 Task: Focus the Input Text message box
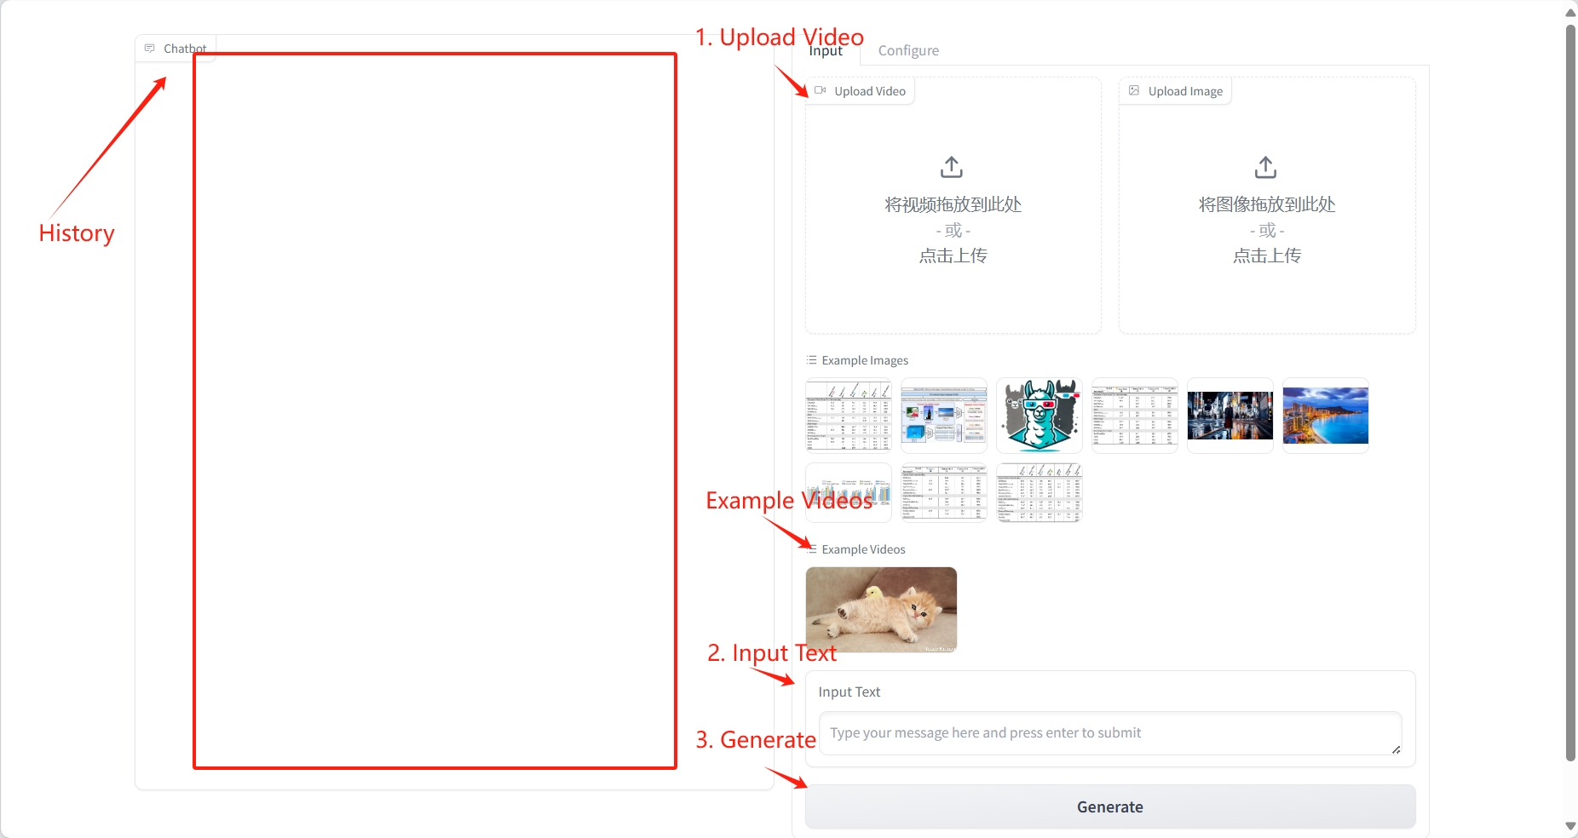point(1110,733)
